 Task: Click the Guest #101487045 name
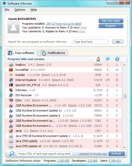pos(22,19)
